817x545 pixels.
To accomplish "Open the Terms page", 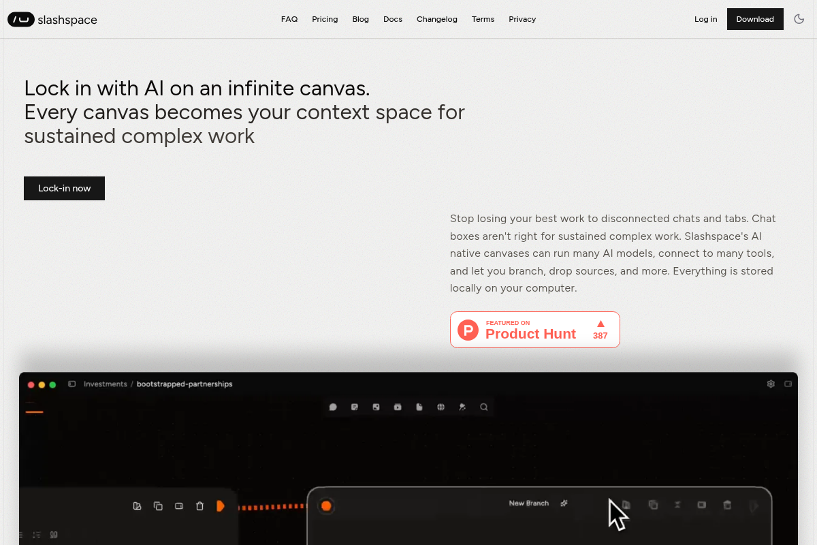I will point(483,19).
